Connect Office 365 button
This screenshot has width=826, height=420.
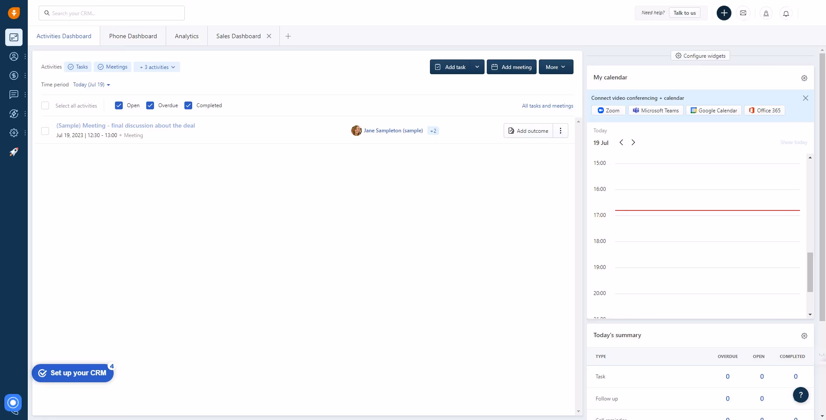point(764,110)
